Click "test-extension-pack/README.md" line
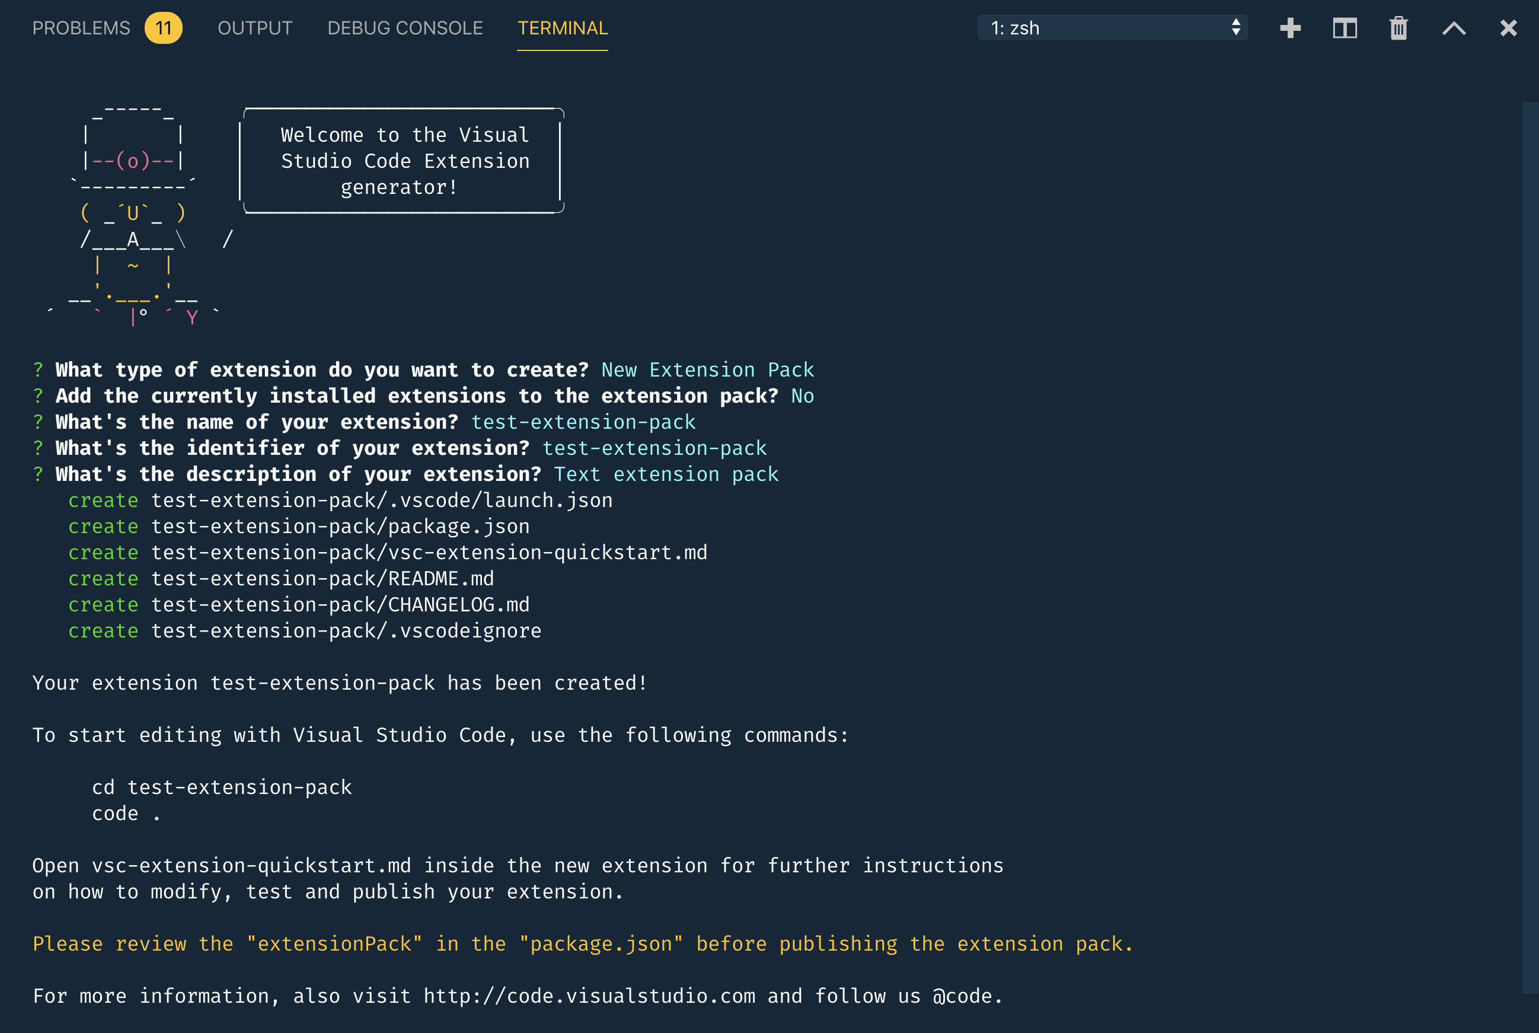The height and width of the screenshot is (1033, 1539). (323, 578)
